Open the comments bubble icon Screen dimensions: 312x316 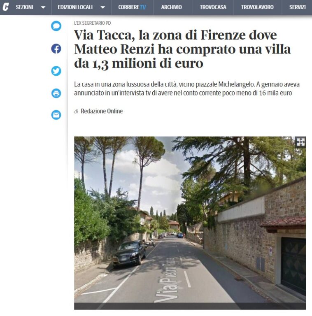point(56,26)
